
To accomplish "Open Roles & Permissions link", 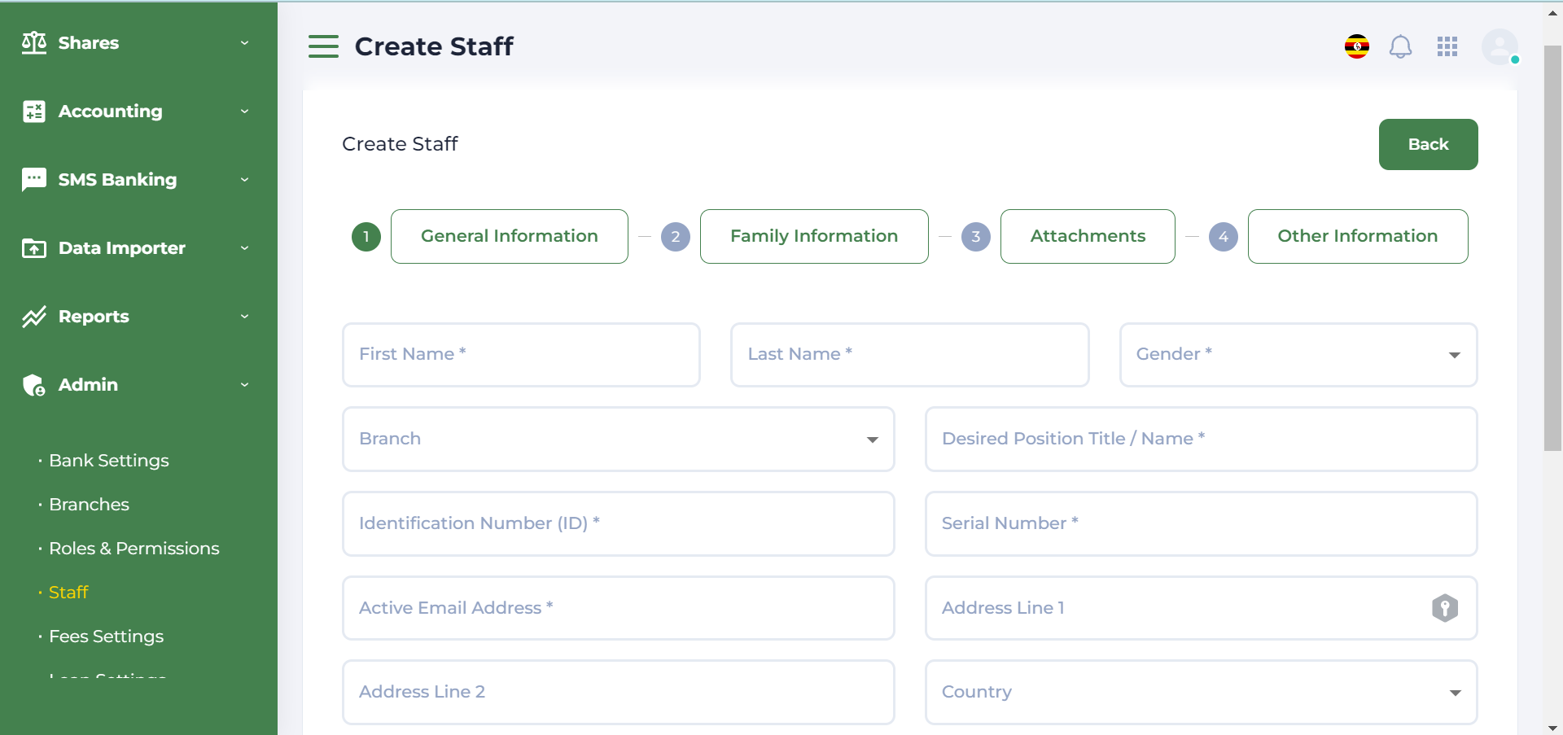I will 134,549.
